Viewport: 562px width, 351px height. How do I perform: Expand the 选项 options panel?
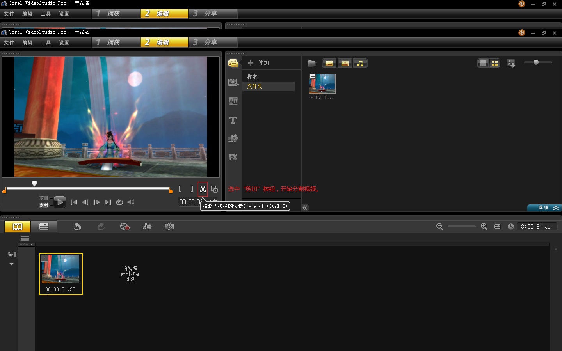[544, 207]
